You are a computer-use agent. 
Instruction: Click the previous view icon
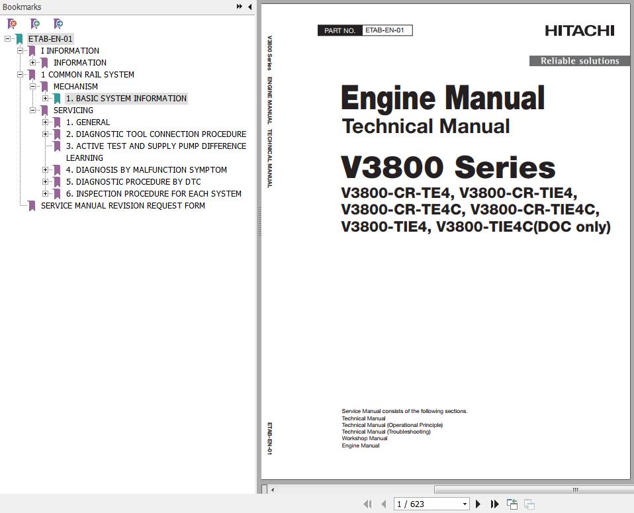pyautogui.click(x=512, y=504)
